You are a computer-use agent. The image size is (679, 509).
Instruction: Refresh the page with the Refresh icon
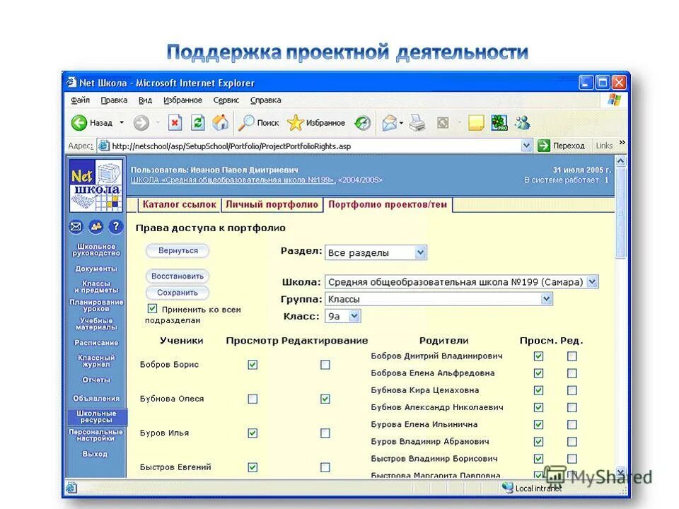point(198,122)
